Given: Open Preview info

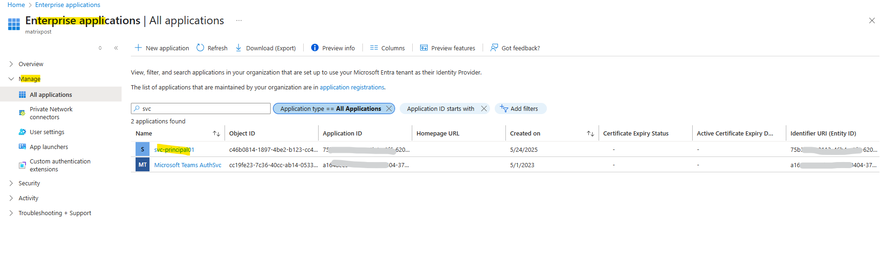Looking at the screenshot, I should pos(333,48).
